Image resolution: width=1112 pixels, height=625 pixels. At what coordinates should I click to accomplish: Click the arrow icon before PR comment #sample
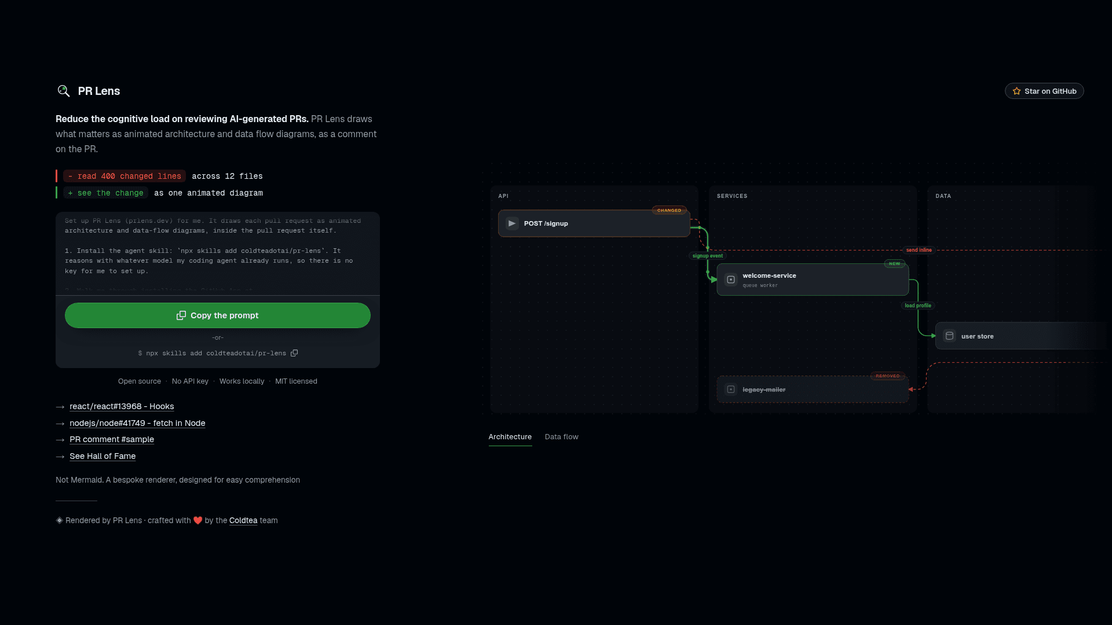click(x=60, y=440)
